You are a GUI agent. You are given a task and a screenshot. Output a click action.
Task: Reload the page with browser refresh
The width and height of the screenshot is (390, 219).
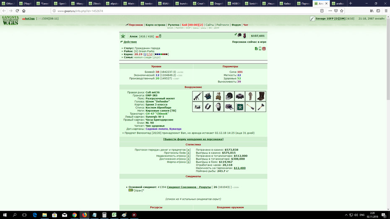(x=17, y=10)
